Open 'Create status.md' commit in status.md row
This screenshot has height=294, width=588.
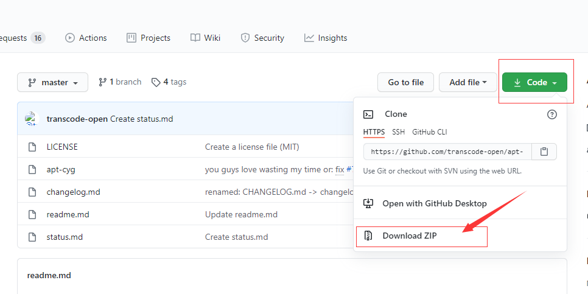pos(237,237)
